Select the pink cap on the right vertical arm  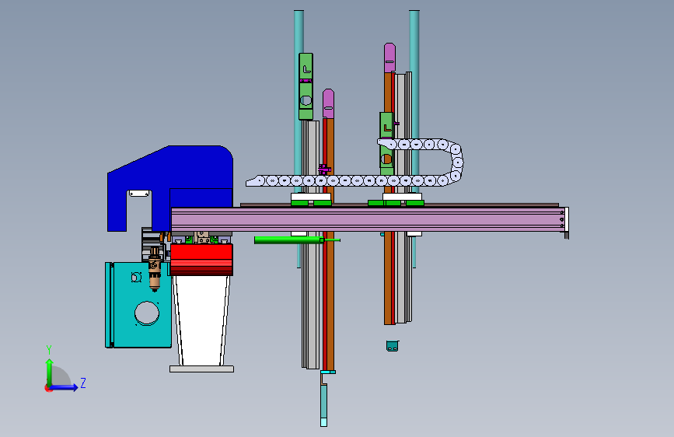tap(390, 58)
